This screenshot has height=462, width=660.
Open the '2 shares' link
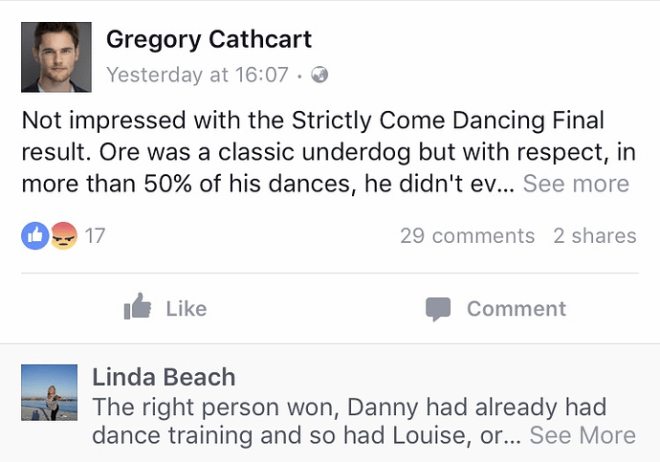pyautogui.click(x=594, y=235)
